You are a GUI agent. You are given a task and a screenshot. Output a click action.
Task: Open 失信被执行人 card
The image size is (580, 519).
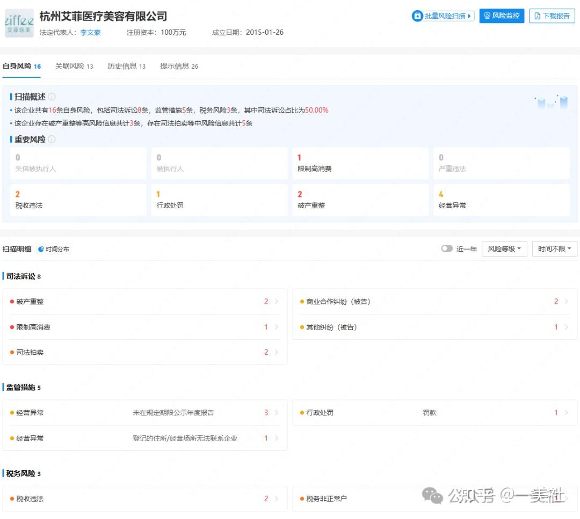[78, 163]
